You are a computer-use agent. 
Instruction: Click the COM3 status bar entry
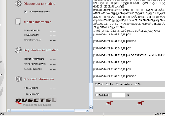point(160,114)
